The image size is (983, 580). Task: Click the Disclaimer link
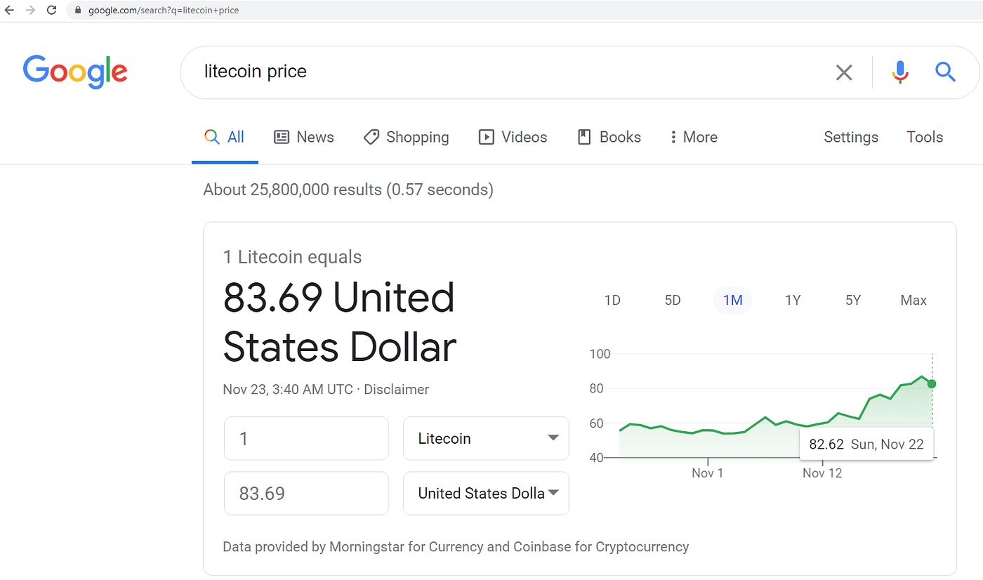[396, 390]
